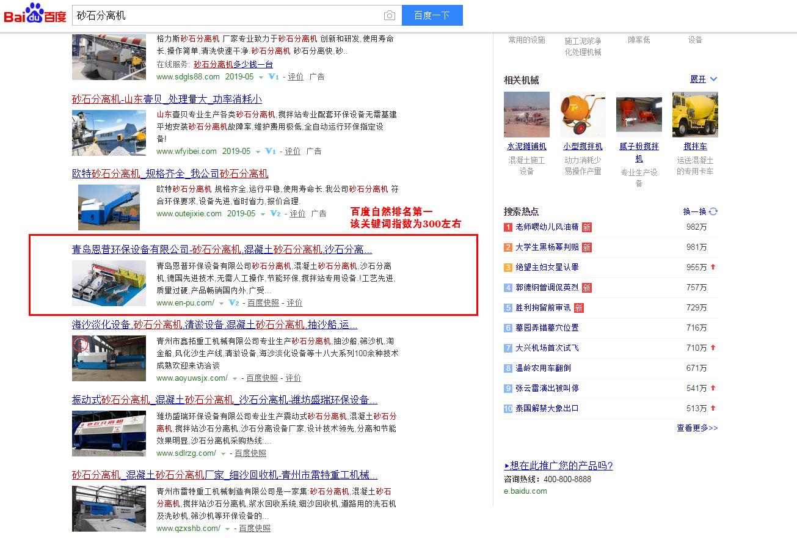Click the 百度一下 search button

[432, 15]
